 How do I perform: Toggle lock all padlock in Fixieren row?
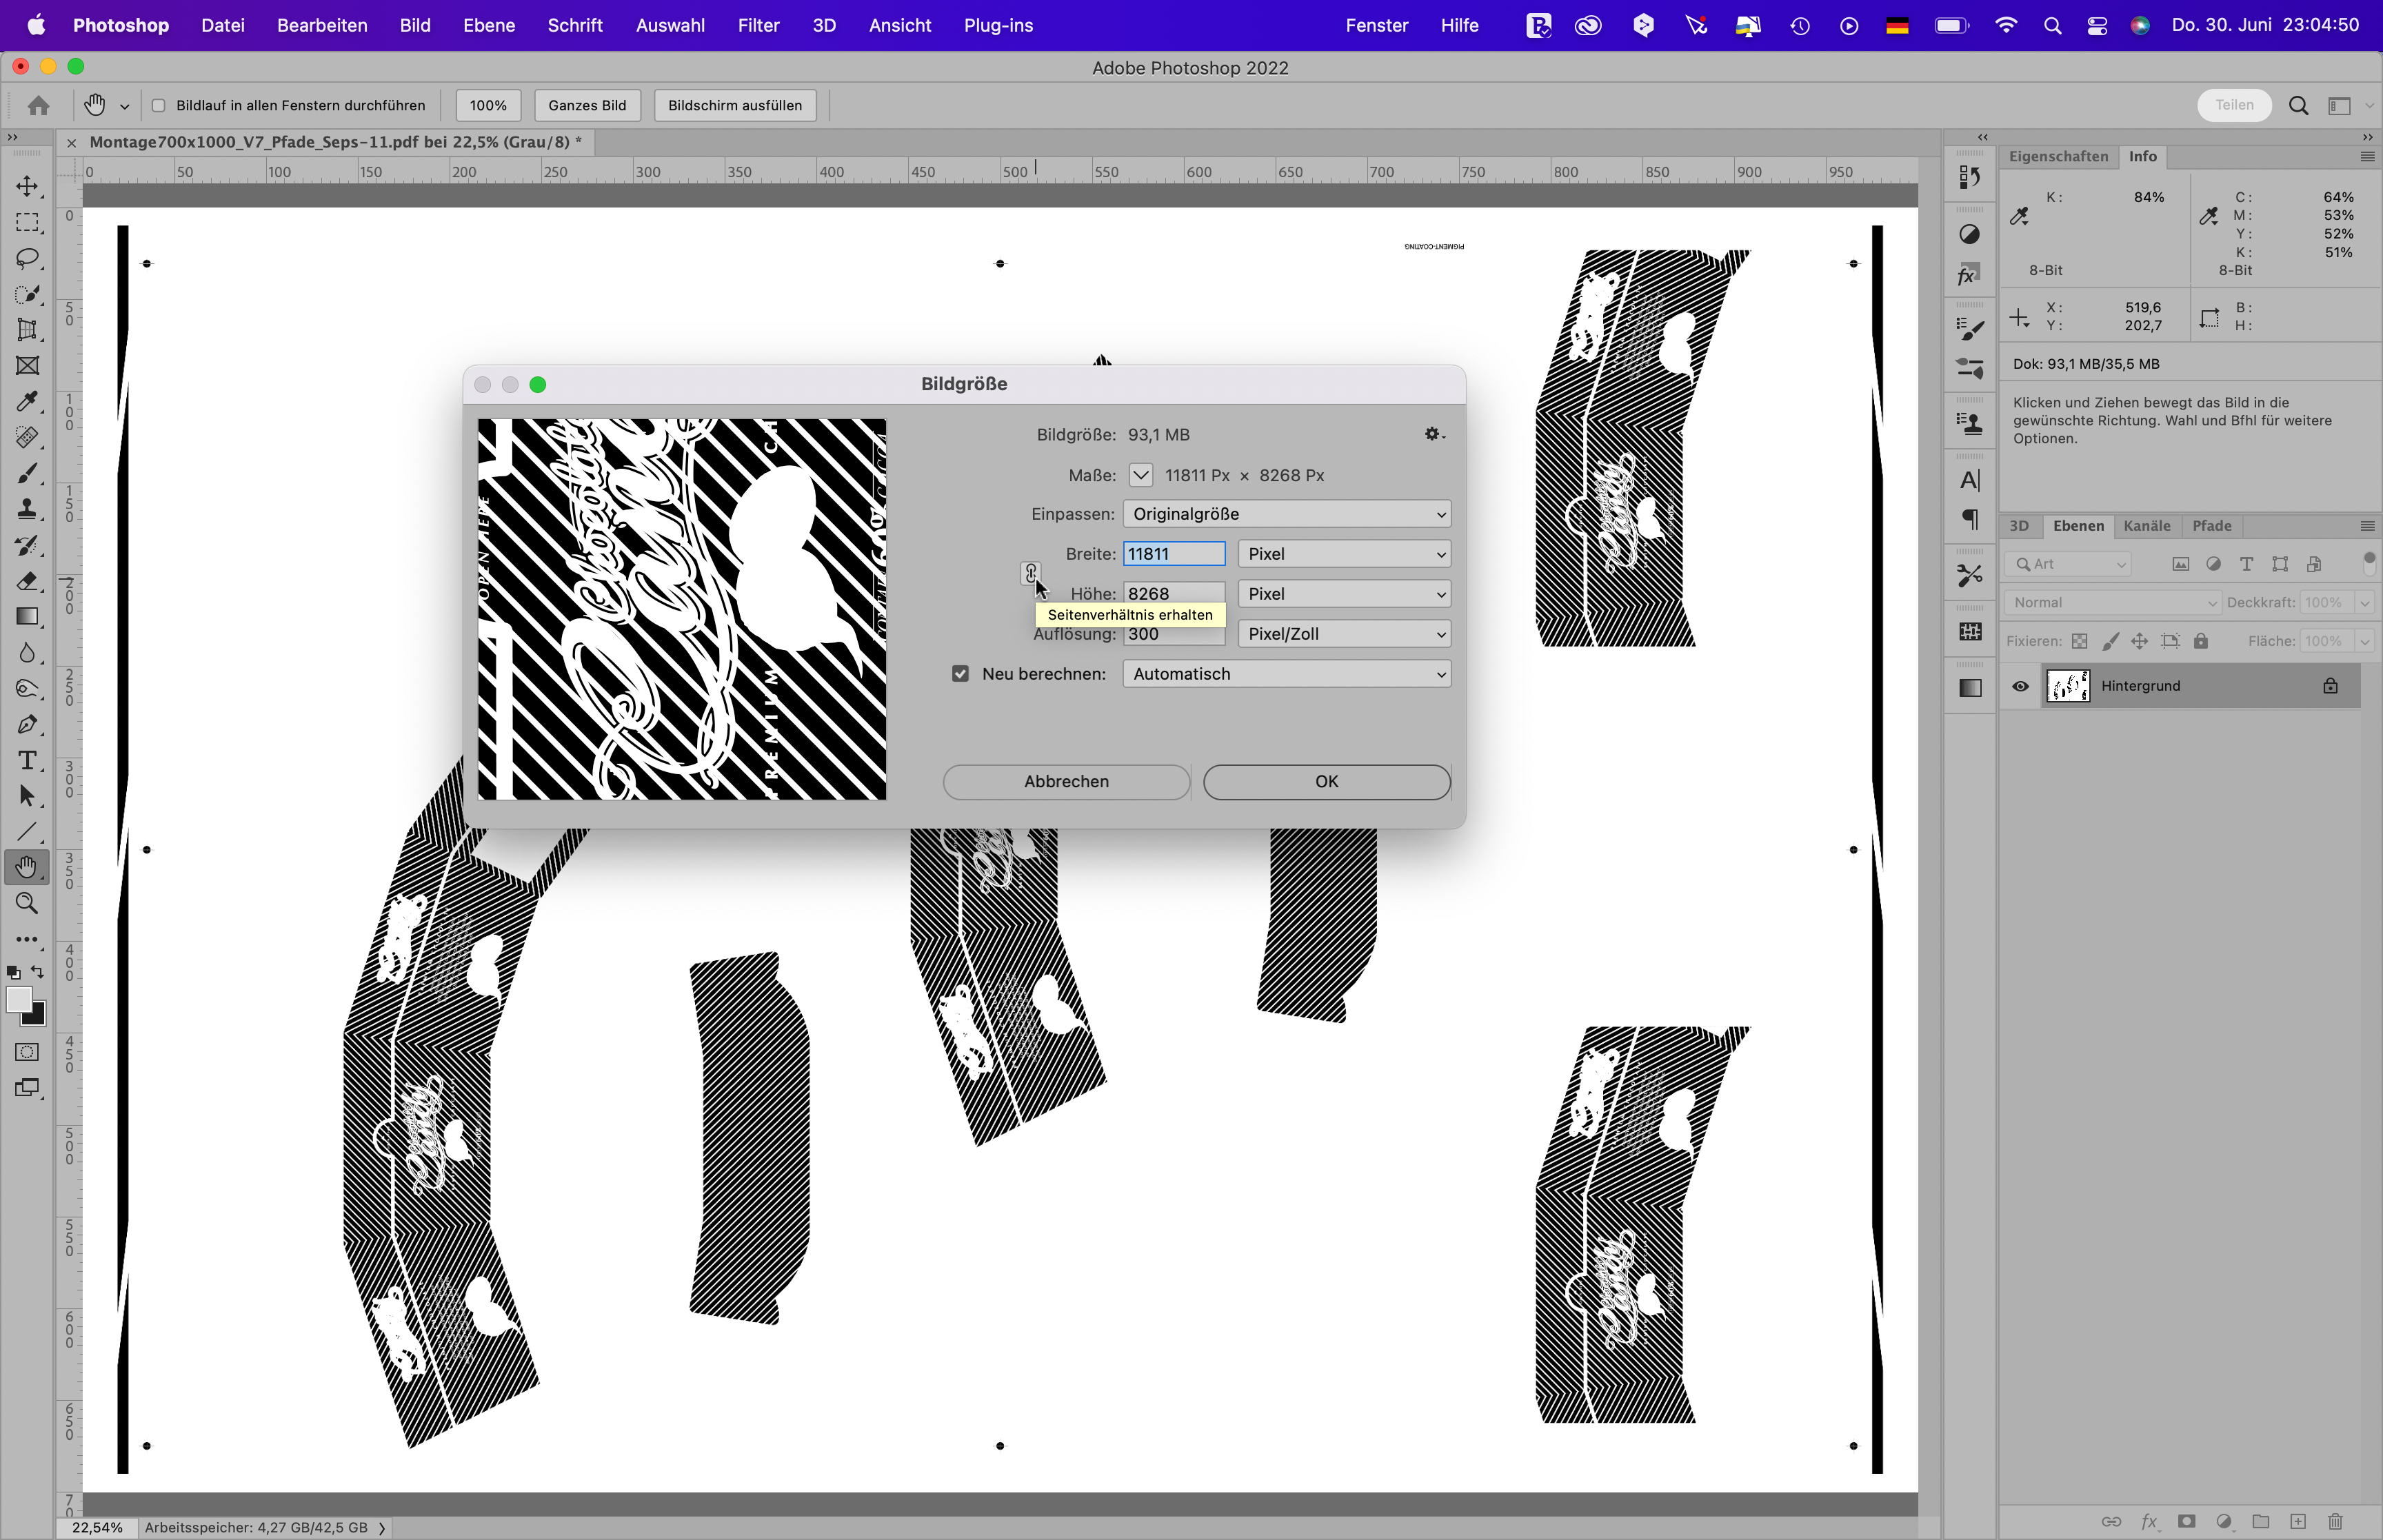(2201, 641)
